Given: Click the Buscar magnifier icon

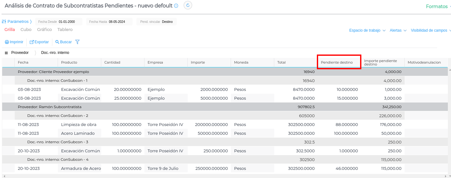Looking at the screenshot, I should point(57,42).
